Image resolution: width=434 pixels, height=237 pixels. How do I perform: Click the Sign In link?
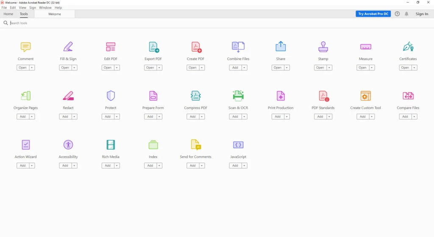click(422, 14)
